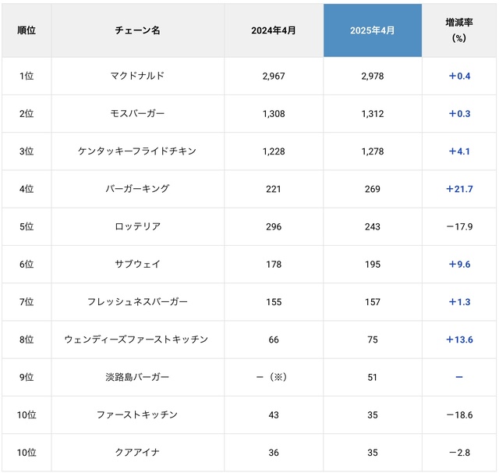Select the value 66 for ウェンディーズ
499x473 pixels.
click(274, 340)
